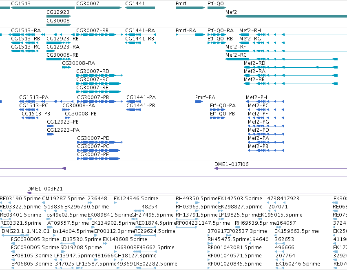Select transcript Mef2-RC
The width and height of the screenshot is (347, 270).
pos(236,55)
